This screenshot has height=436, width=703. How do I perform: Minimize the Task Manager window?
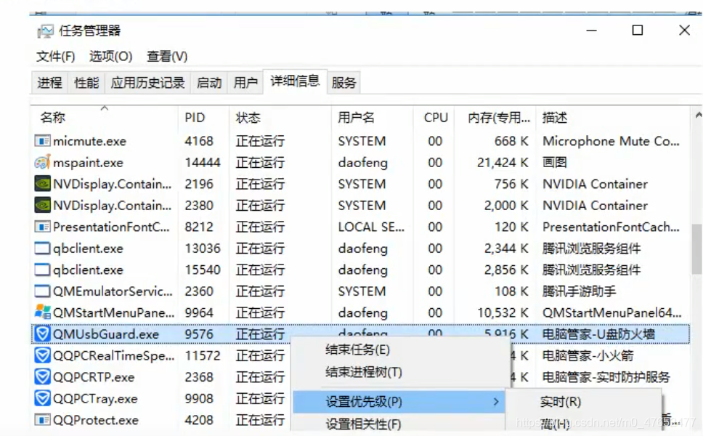pos(591,31)
